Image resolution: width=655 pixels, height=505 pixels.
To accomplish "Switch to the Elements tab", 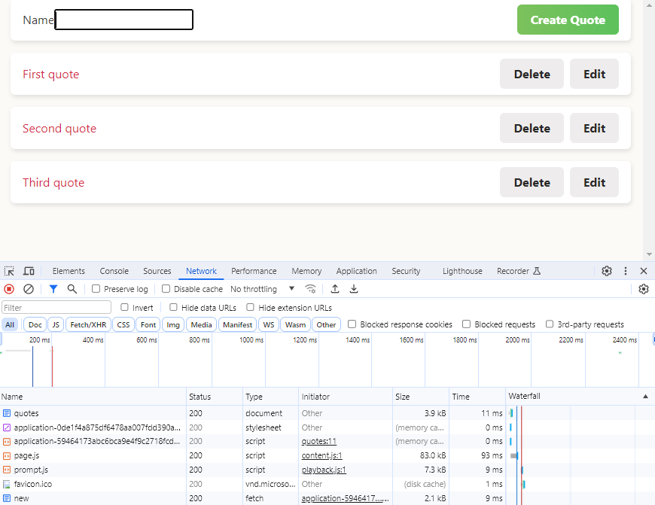I will coord(69,271).
